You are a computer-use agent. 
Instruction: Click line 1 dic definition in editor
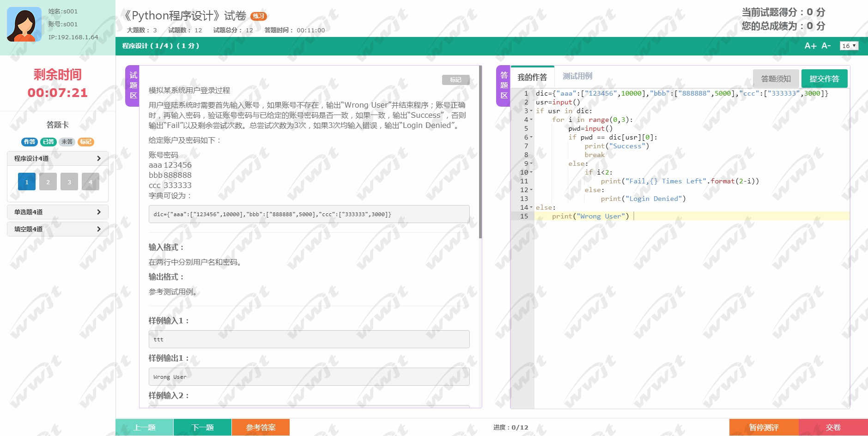click(x=682, y=93)
